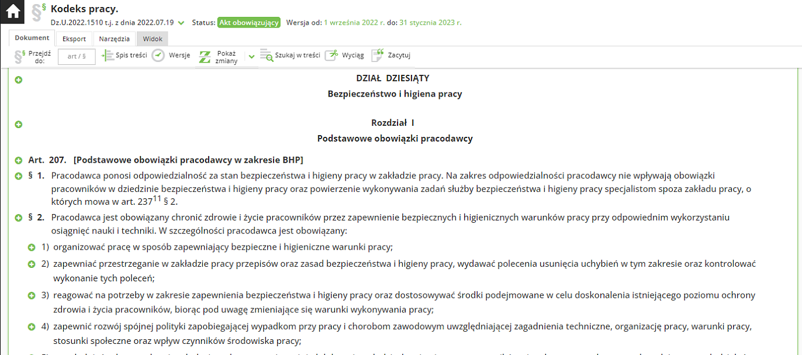Expand plus icon beside point 3) reagować
The image size is (802, 355).
[32, 295]
